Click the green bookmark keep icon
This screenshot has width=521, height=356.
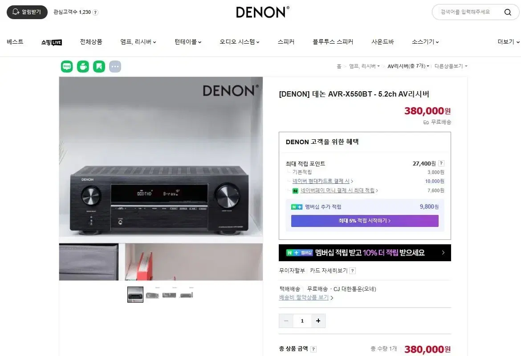[99, 66]
